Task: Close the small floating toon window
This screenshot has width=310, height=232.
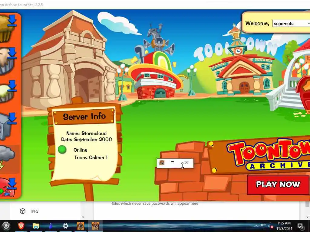Action: pyautogui.click(x=186, y=163)
